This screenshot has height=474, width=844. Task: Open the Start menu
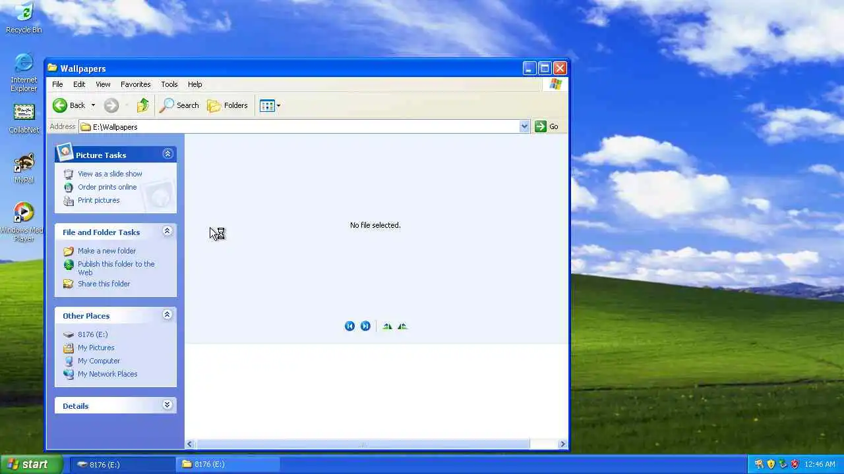(x=31, y=464)
